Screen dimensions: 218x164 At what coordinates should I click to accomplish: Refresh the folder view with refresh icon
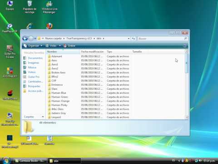tap(134, 38)
